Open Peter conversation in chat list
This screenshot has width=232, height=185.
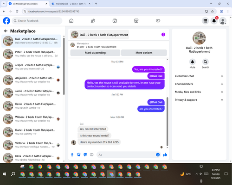click(32, 54)
